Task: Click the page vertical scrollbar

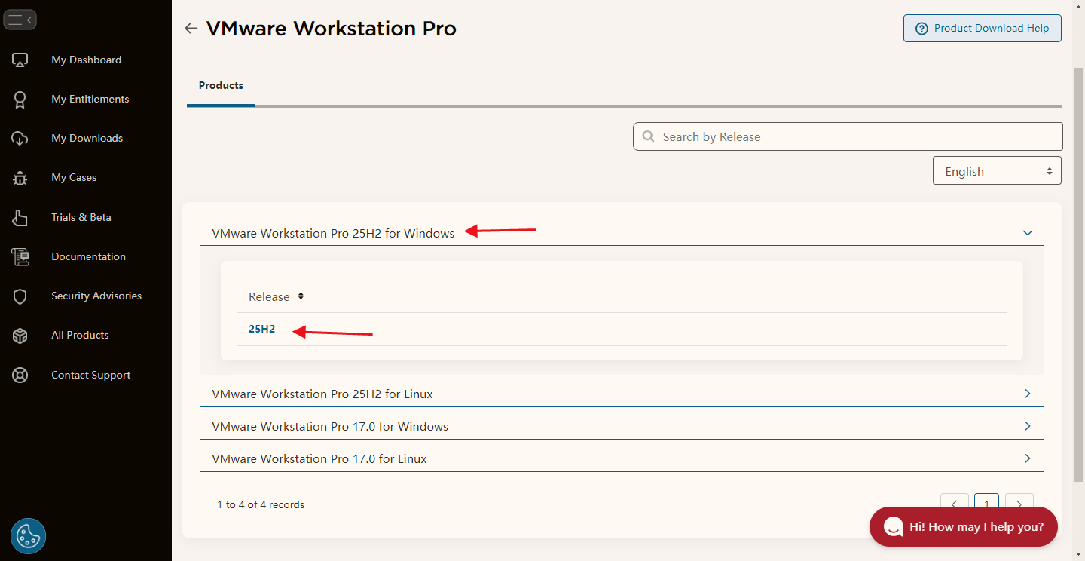Action: click(1078, 273)
